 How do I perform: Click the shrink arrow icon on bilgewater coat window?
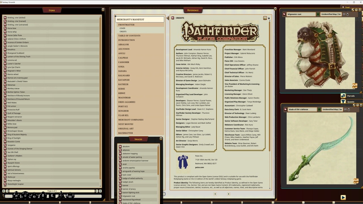353,10
